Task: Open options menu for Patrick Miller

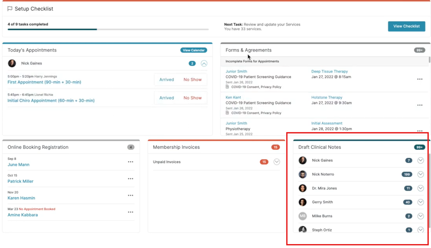Action: (130, 179)
